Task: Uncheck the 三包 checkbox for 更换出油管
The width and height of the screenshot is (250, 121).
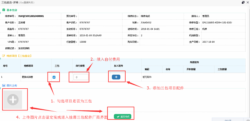Action: pyautogui.click(x=54, y=77)
